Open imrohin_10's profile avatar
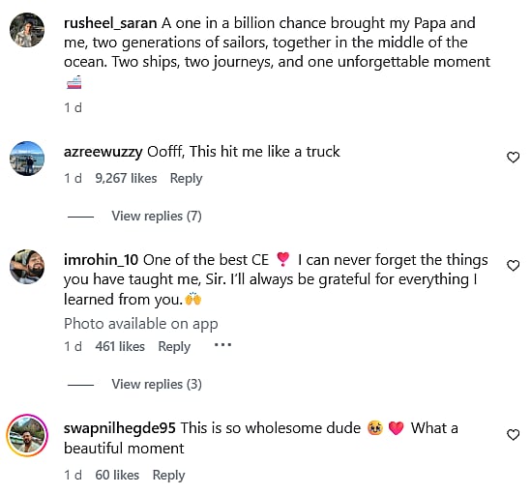Image resolution: width=531 pixels, height=494 pixels. click(27, 267)
